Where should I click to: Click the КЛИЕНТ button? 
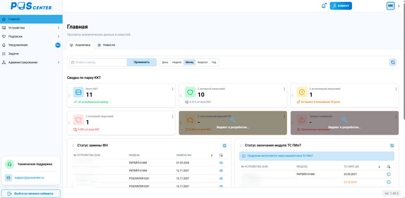[341, 6]
